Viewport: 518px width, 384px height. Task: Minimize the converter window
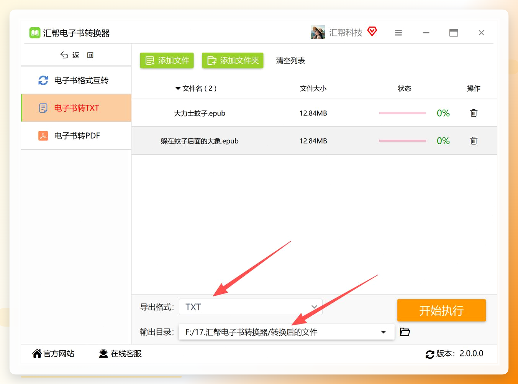[426, 33]
